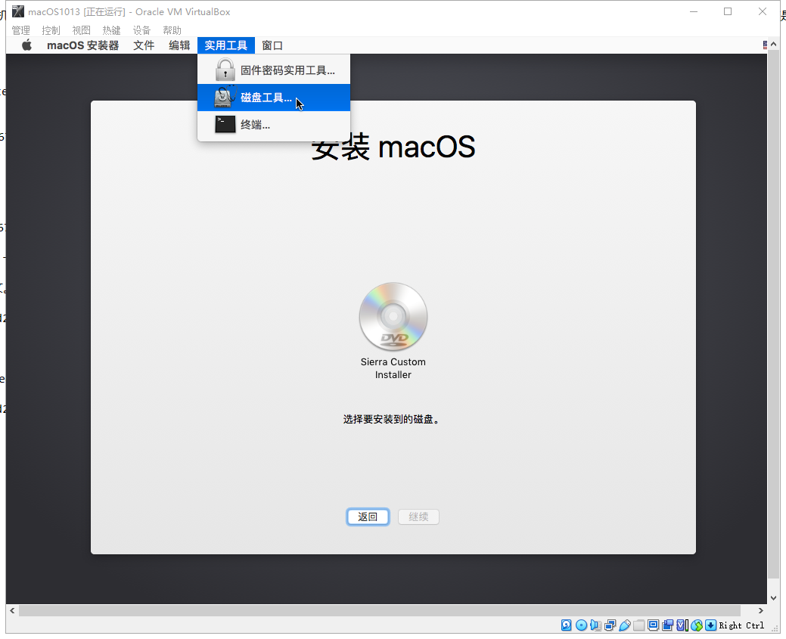
Task: Click the USB devices status icon
Action: [625, 625]
